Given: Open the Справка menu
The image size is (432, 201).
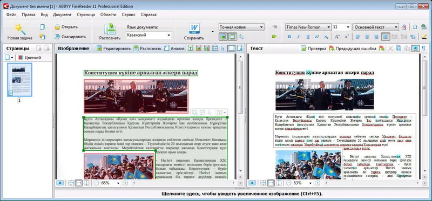Looking at the screenshot, I should pos(148,15).
